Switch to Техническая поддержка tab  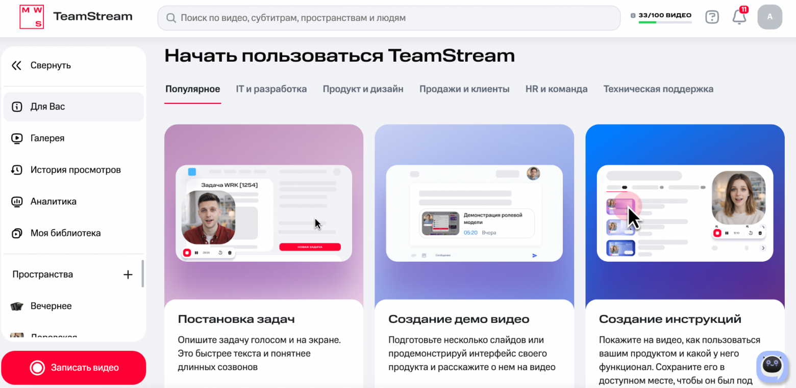[658, 89]
